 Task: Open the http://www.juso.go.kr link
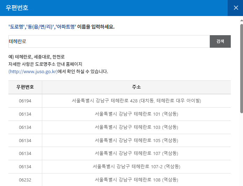tap(33, 72)
